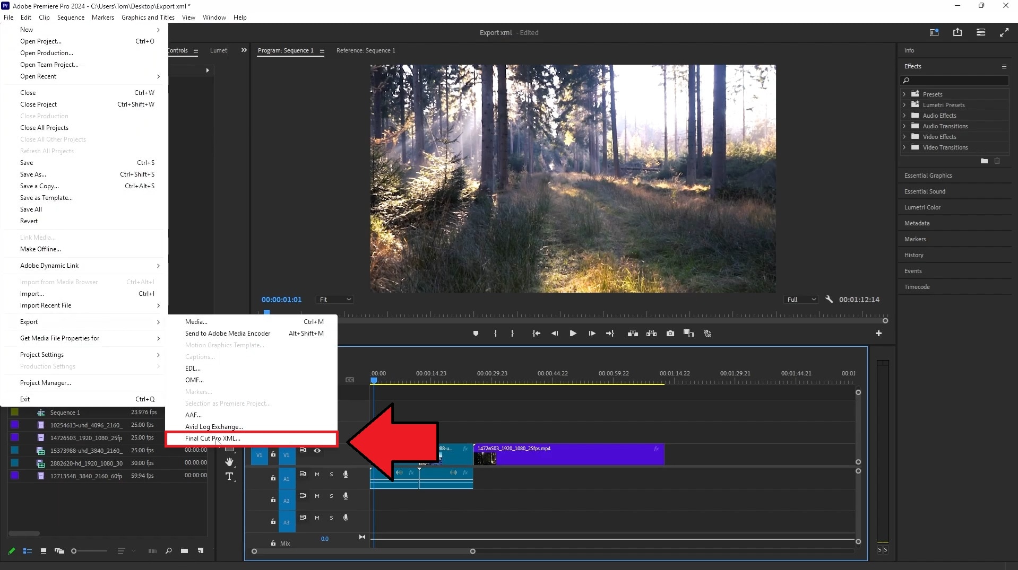Open the Fit zoom level dropdown
Image resolution: width=1018 pixels, height=570 pixels.
tap(334, 300)
